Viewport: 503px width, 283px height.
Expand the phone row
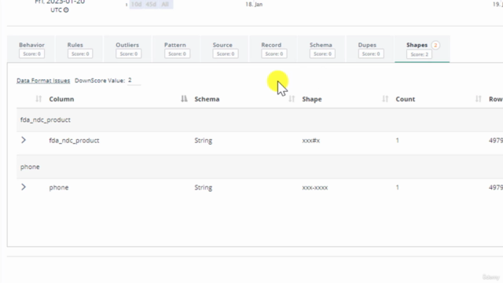24,187
